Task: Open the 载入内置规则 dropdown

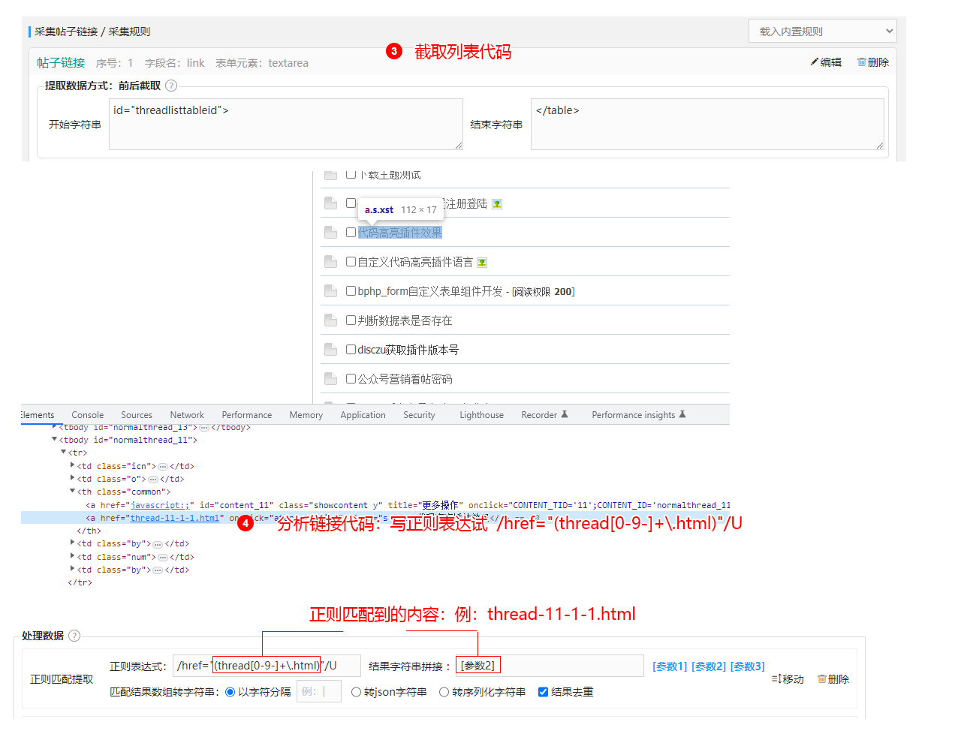Action: tap(822, 31)
